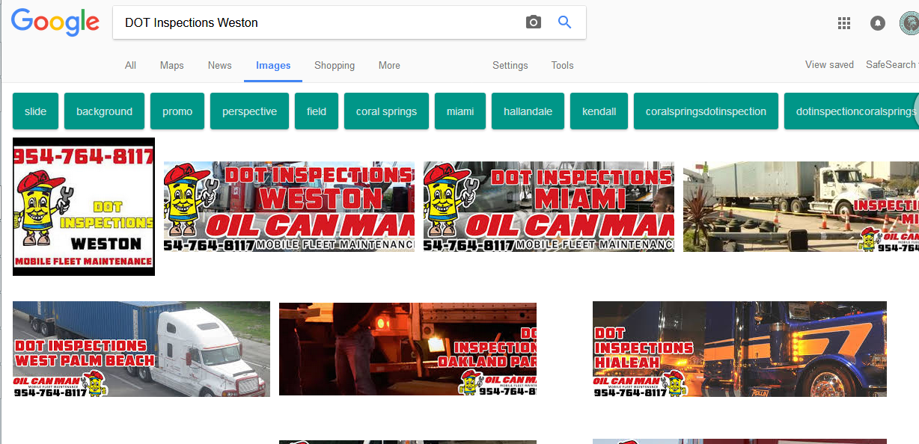Open the Tools filter options

point(562,66)
